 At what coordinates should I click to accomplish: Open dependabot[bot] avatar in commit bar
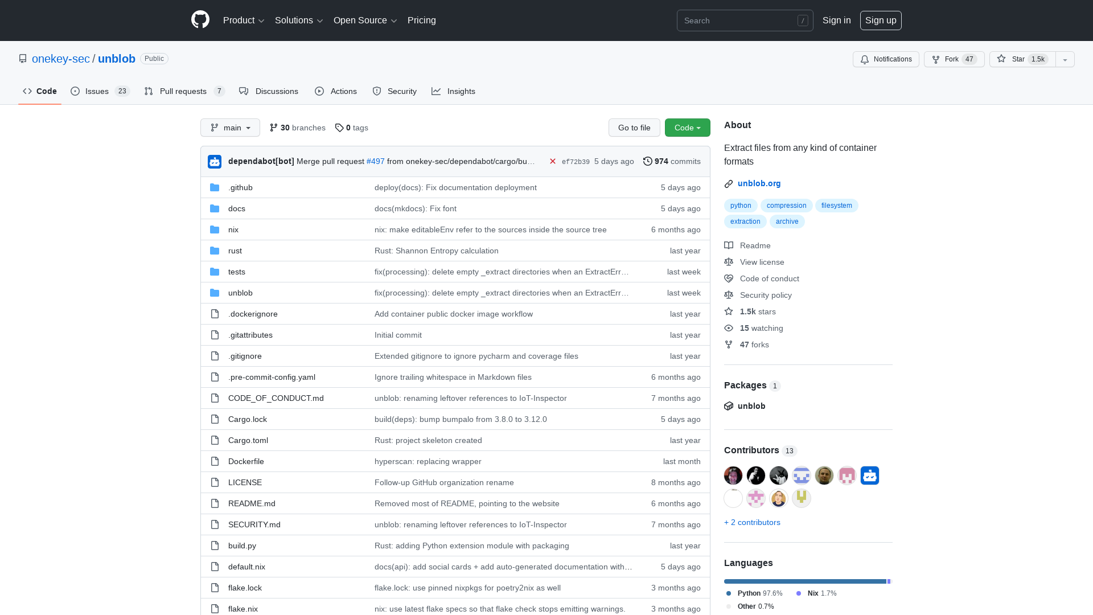pyautogui.click(x=215, y=162)
